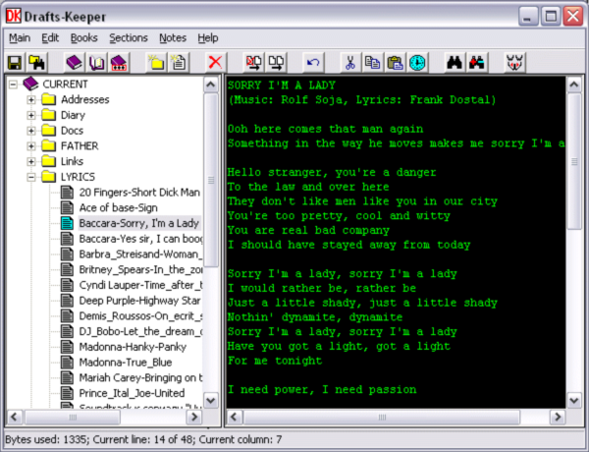Collapse the LYRICS folder
The height and width of the screenshot is (452, 589).
(x=31, y=177)
